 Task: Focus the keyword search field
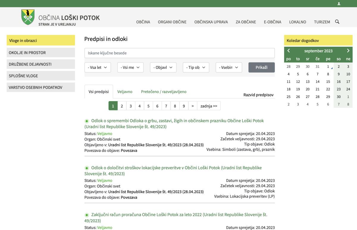pyautogui.click(x=179, y=53)
